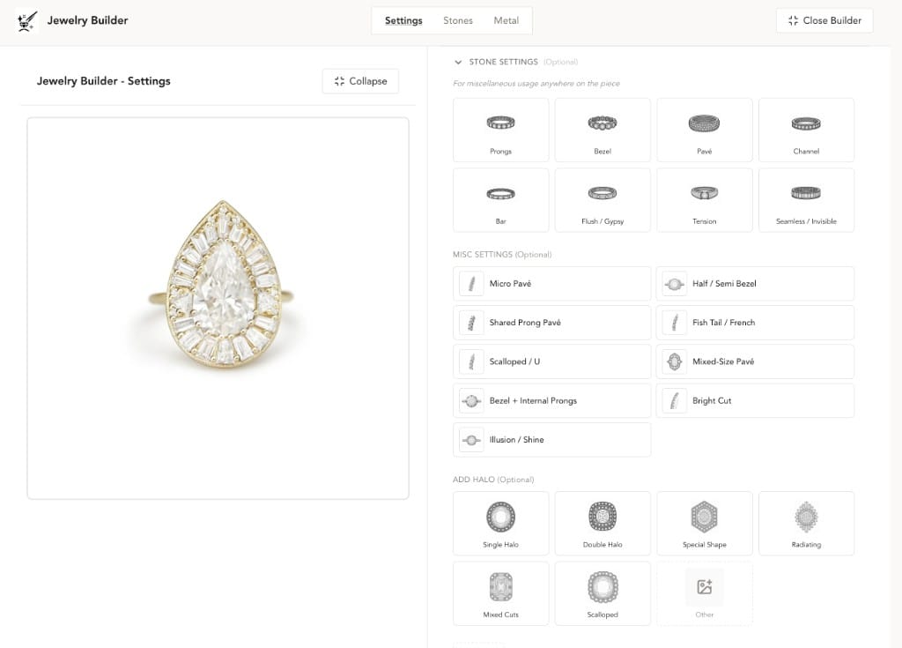Click the Jewelry Builder title text
Image resolution: width=902 pixels, height=648 pixels.
(x=87, y=21)
